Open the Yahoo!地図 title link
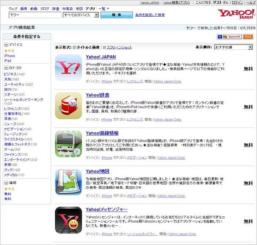The image size is (257, 245). click(x=98, y=171)
